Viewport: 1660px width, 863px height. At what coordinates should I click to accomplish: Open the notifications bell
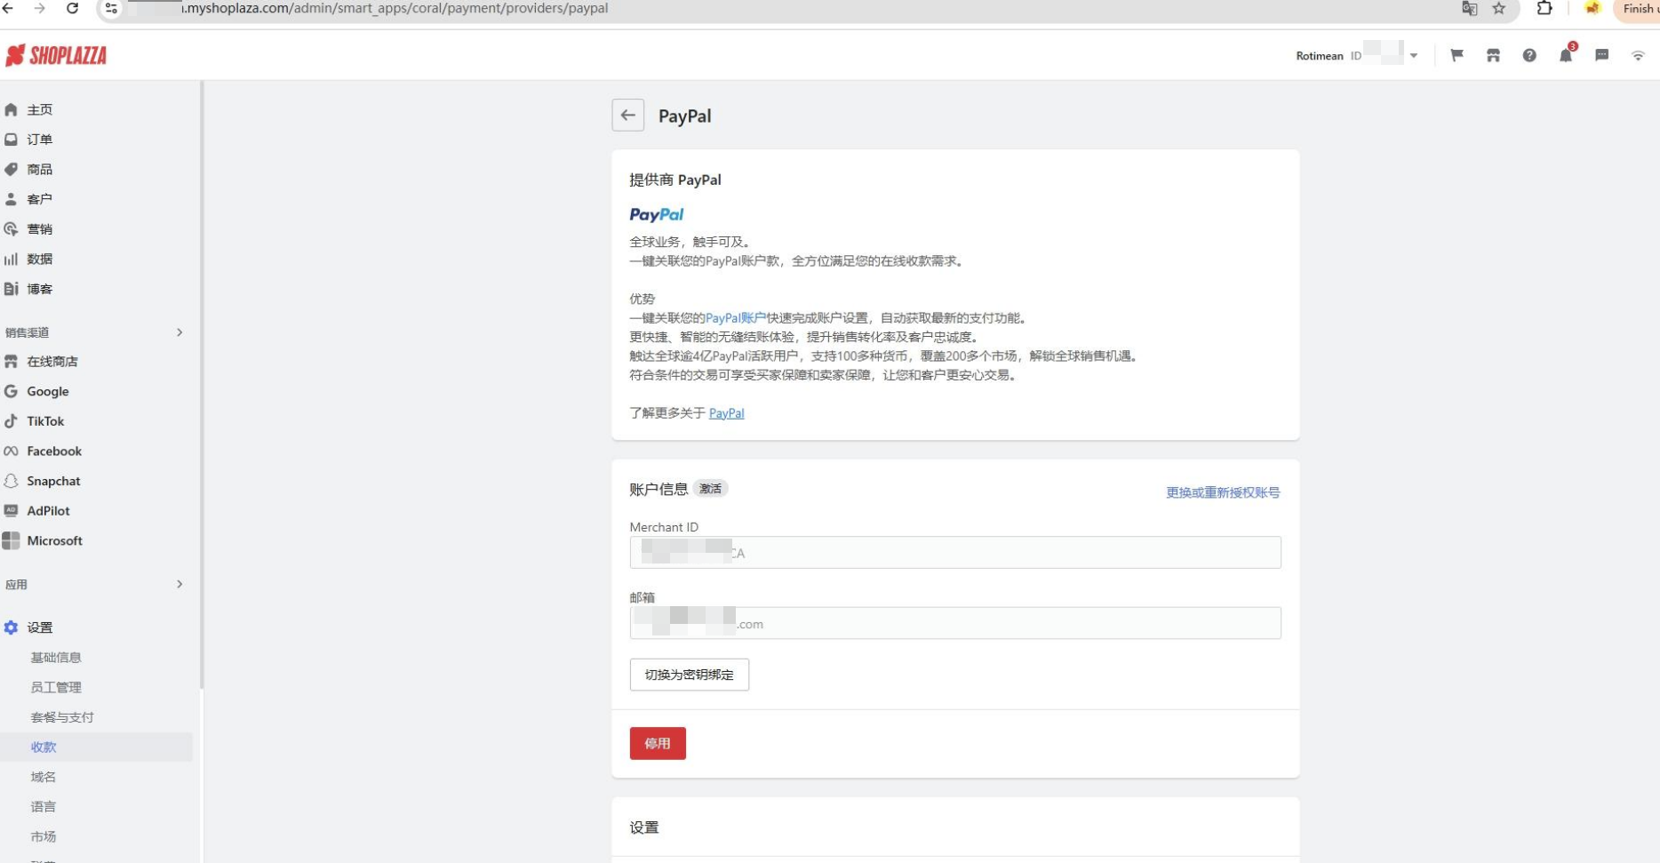[1566, 55]
